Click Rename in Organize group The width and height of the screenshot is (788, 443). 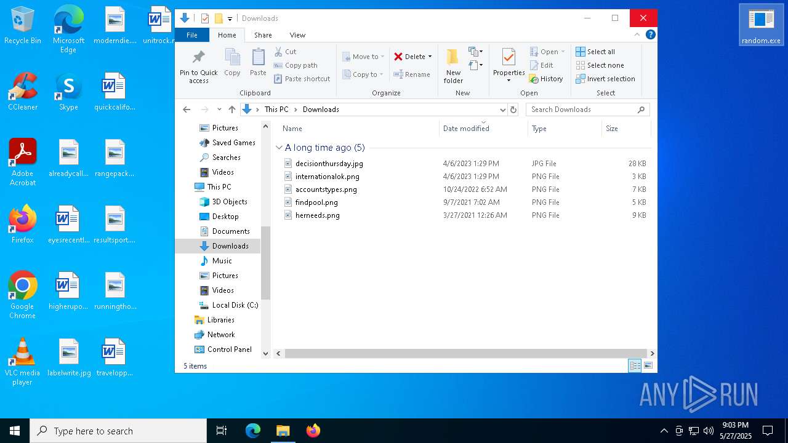click(x=412, y=74)
